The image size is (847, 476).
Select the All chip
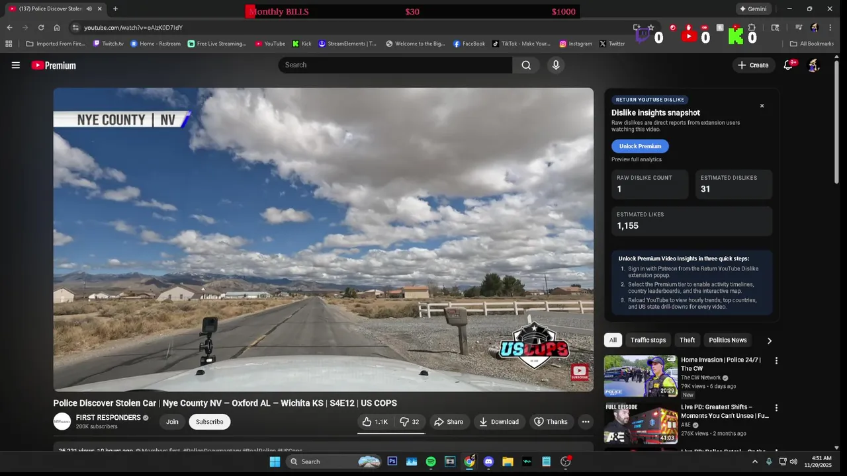coord(613,340)
